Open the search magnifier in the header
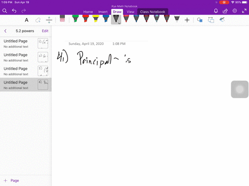249x186 pixels. click(x=5, y=11)
